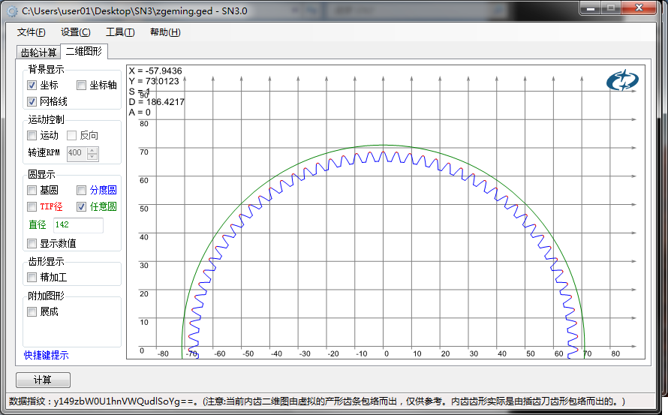The image size is (668, 415).
Task: Click the X = -57.9436 readout
Action: tap(155, 71)
